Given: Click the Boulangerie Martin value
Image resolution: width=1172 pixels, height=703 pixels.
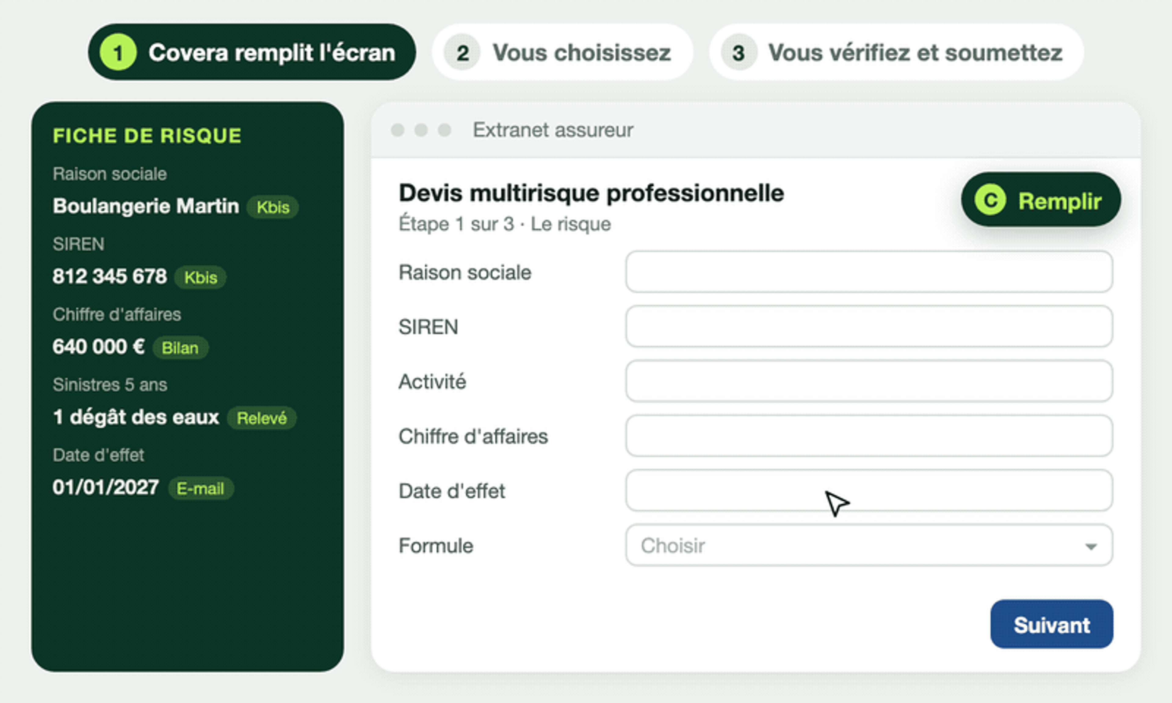Looking at the screenshot, I should [x=146, y=206].
